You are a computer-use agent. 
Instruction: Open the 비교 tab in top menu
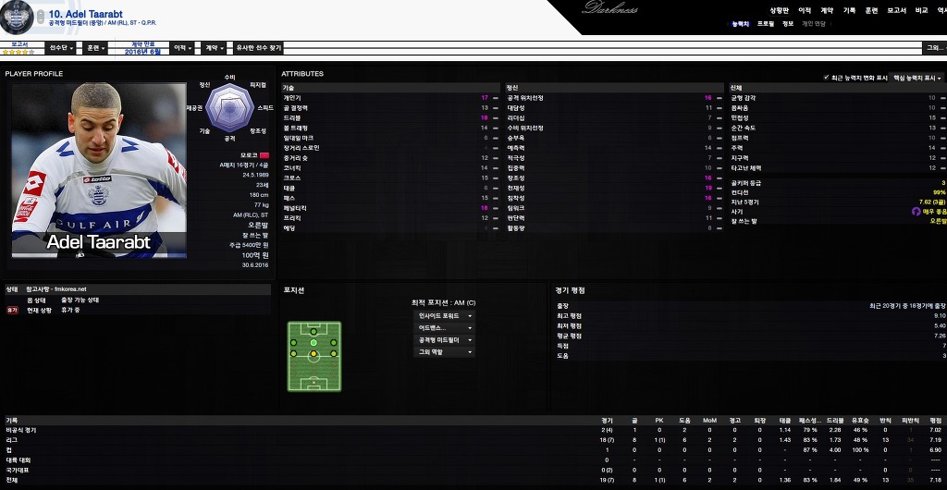click(921, 10)
